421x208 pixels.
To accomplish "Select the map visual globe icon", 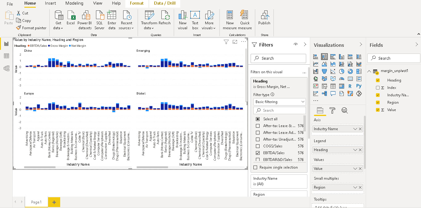I will [x=315, y=79].
